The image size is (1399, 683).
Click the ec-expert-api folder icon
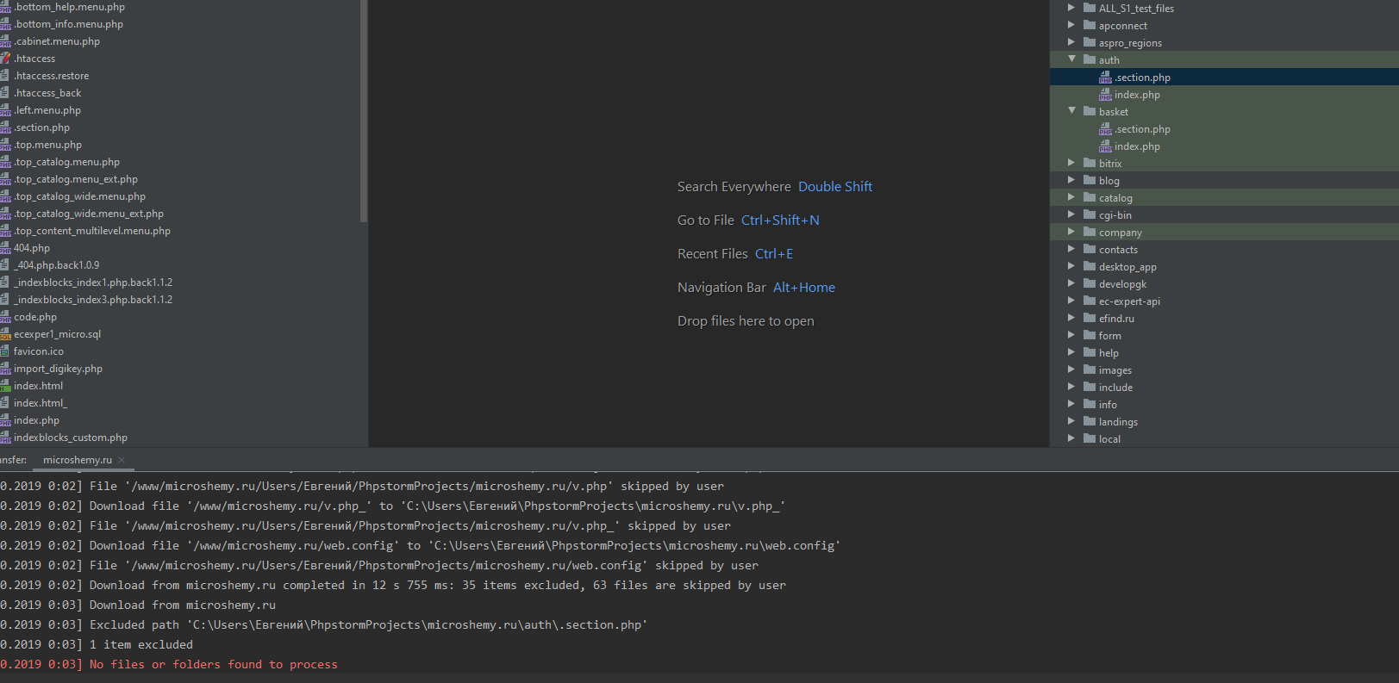click(x=1090, y=301)
